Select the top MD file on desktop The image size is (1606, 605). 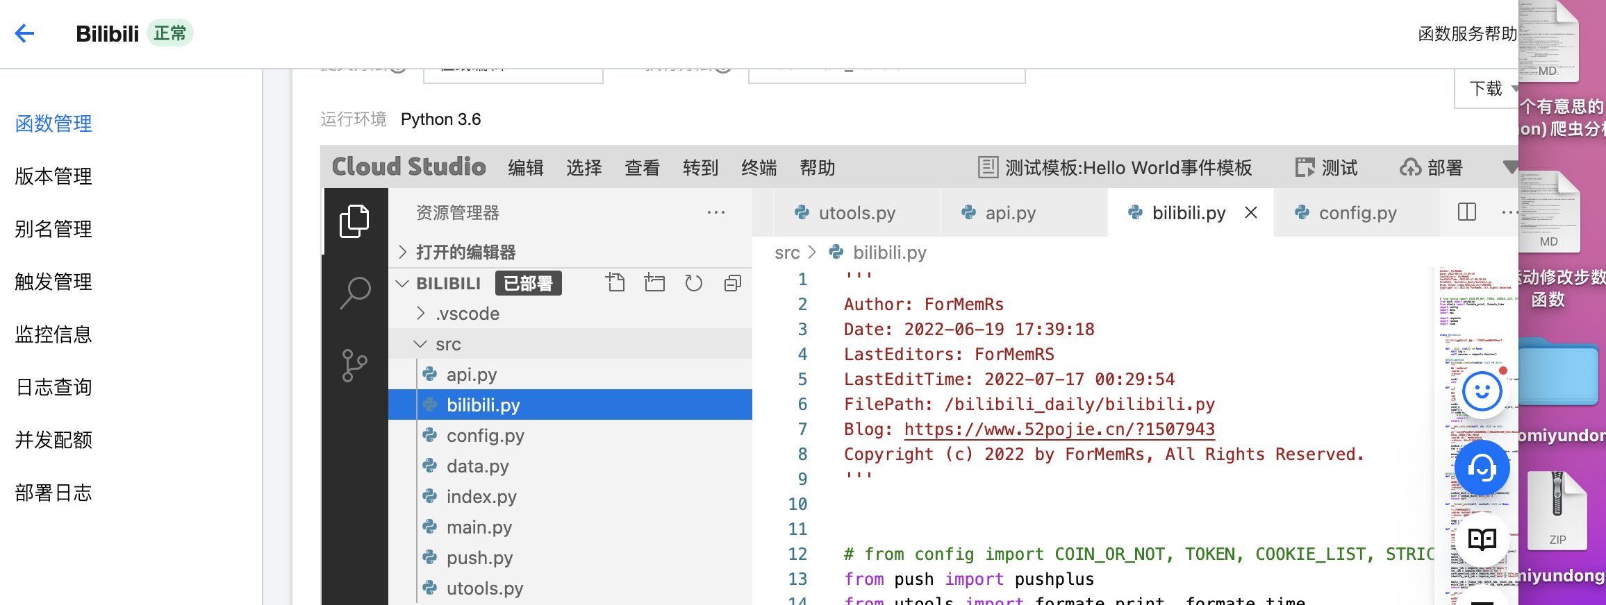[x=1549, y=42]
